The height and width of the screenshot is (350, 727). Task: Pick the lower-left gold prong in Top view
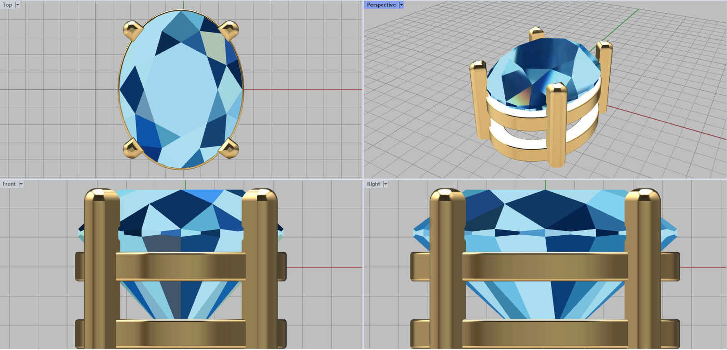pyautogui.click(x=132, y=148)
